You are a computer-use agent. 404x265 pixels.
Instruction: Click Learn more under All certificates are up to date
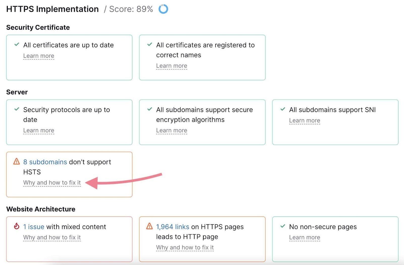(39, 56)
